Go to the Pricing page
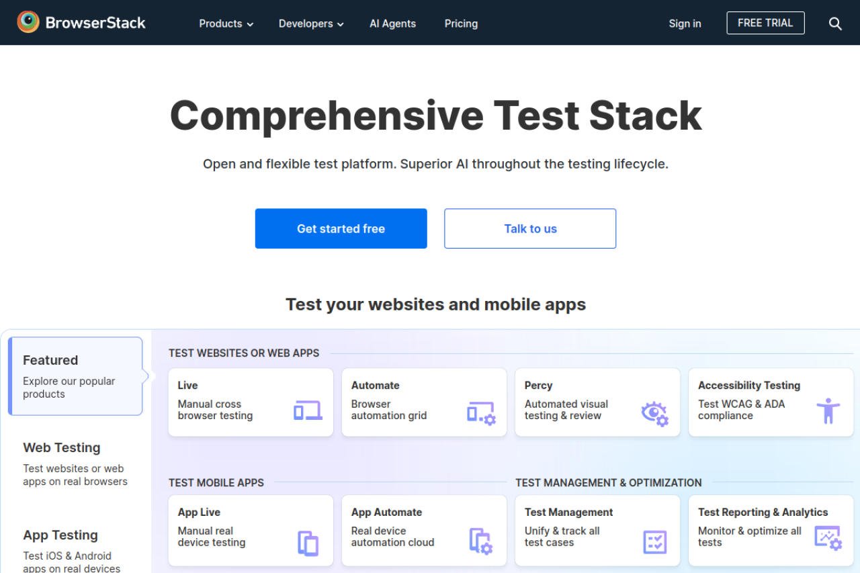 [461, 24]
